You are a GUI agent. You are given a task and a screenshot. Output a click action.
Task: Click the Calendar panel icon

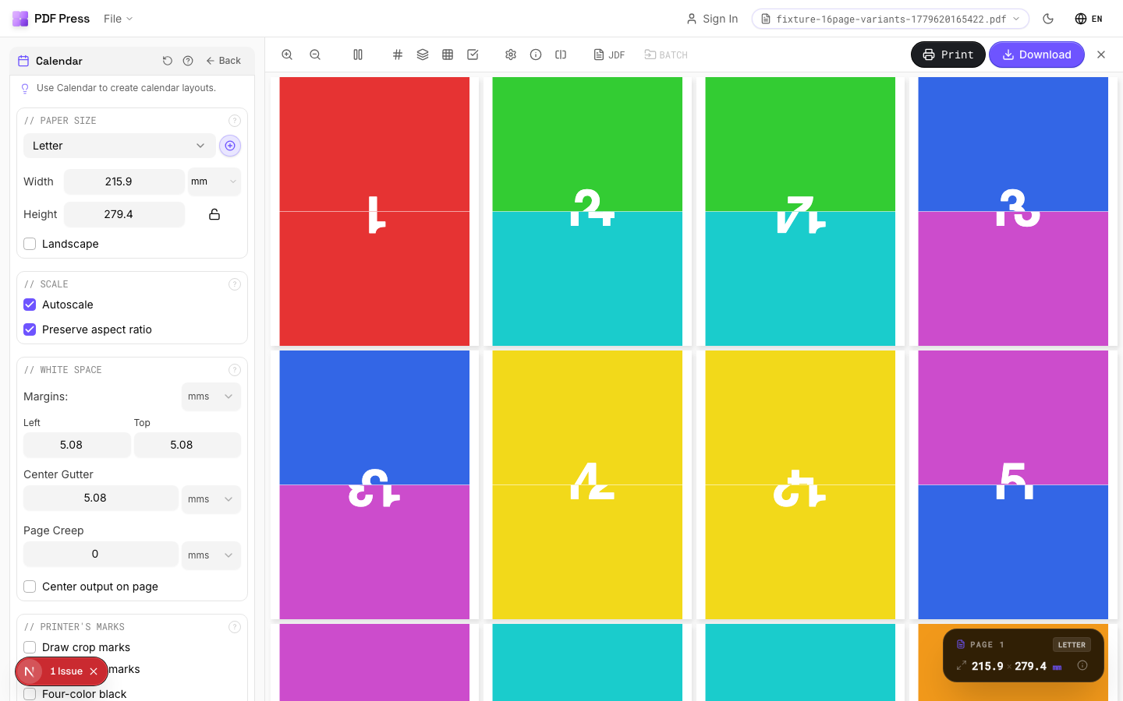(x=23, y=61)
